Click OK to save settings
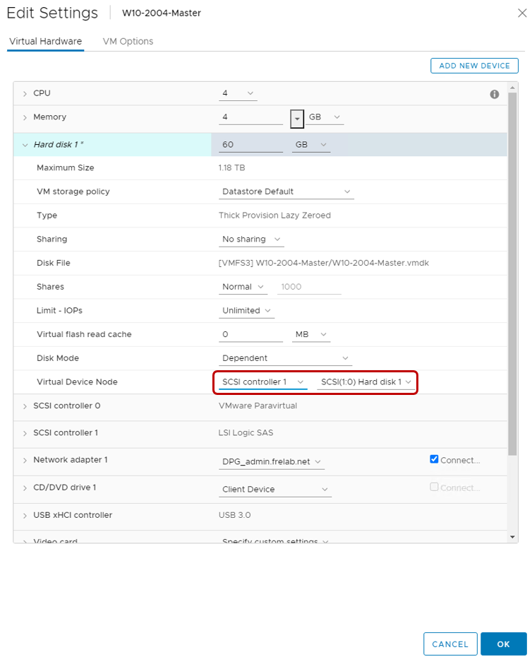The height and width of the screenshot is (662, 532). pyautogui.click(x=503, y=644)
